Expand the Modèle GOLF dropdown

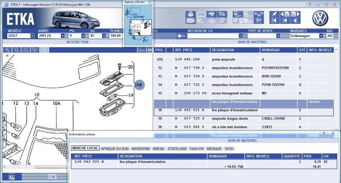point(32,36)
